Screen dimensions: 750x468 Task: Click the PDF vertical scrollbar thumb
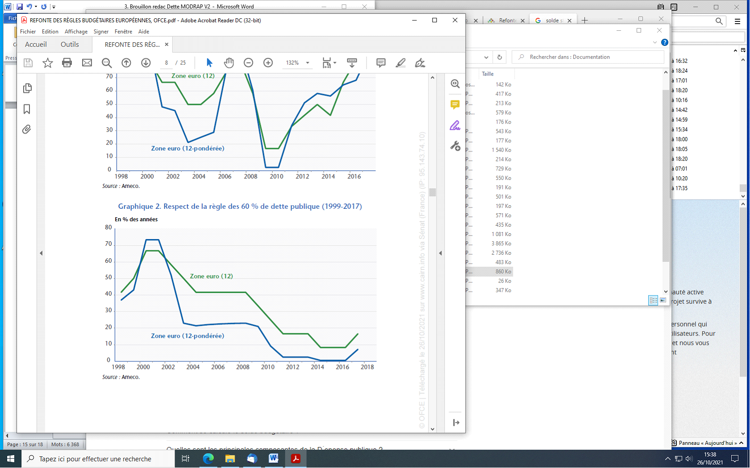click(x=432, y=192)
